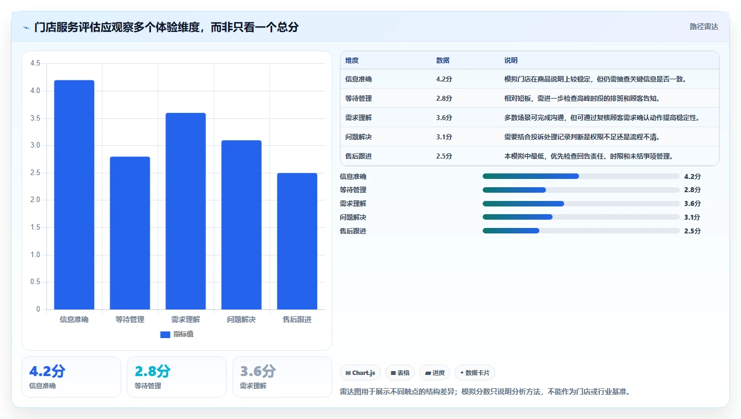Click the 售后跟进 x-axis label under the chart
This screenshot has height=419, width=741.
pyautogui.click(x=297, y=319)
